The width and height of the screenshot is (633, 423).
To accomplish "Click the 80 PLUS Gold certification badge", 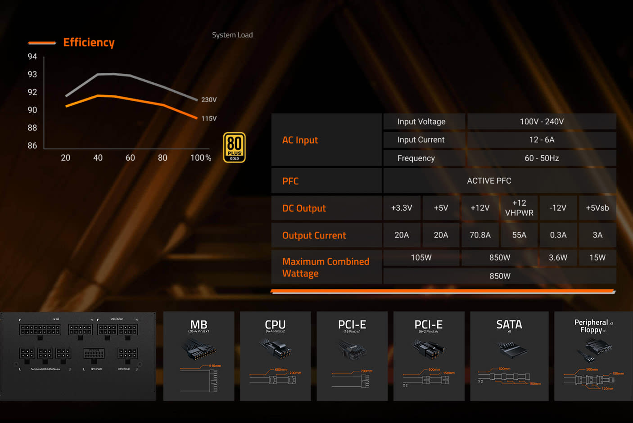I will coord(234,147).
